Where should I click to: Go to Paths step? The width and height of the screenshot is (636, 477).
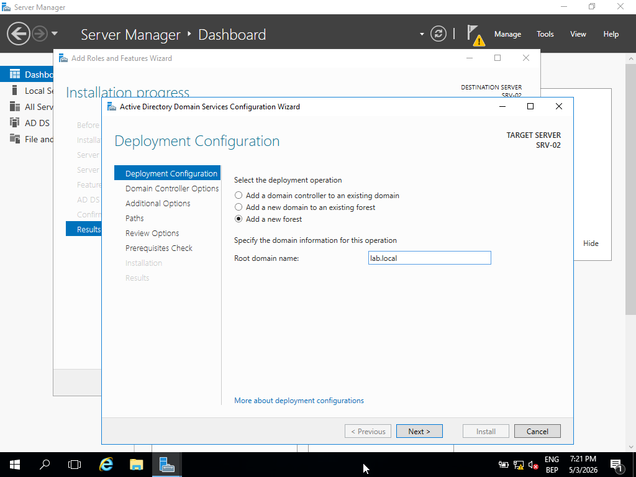pos(135,218)
